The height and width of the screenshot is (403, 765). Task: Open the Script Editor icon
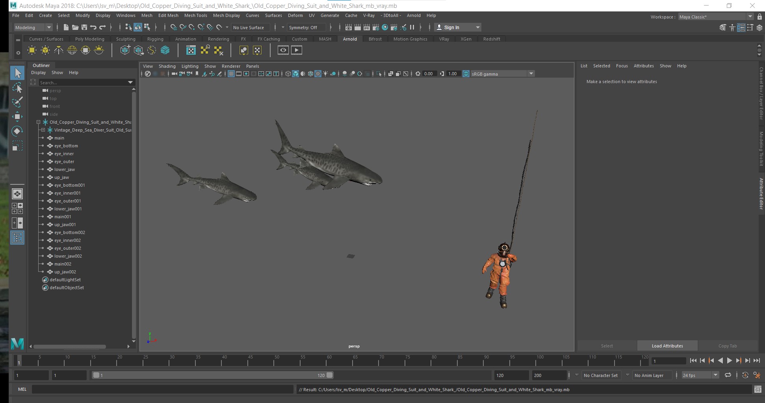click(x=758, y=390)
